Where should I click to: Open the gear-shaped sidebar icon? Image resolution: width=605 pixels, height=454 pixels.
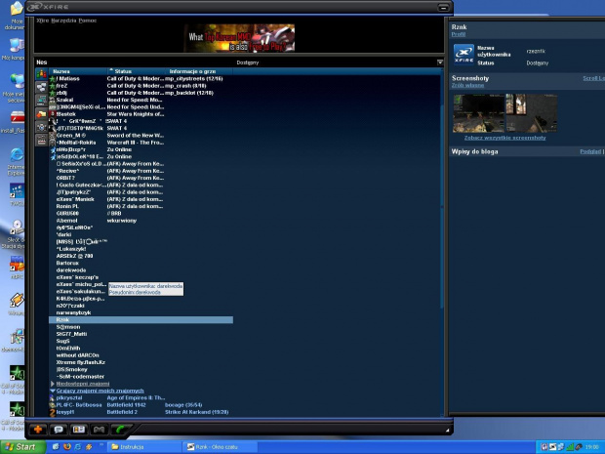(41, 127)
